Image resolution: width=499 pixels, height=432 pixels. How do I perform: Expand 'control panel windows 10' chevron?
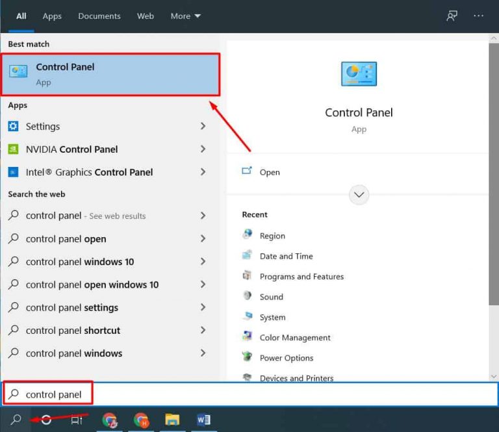[203, 261]
